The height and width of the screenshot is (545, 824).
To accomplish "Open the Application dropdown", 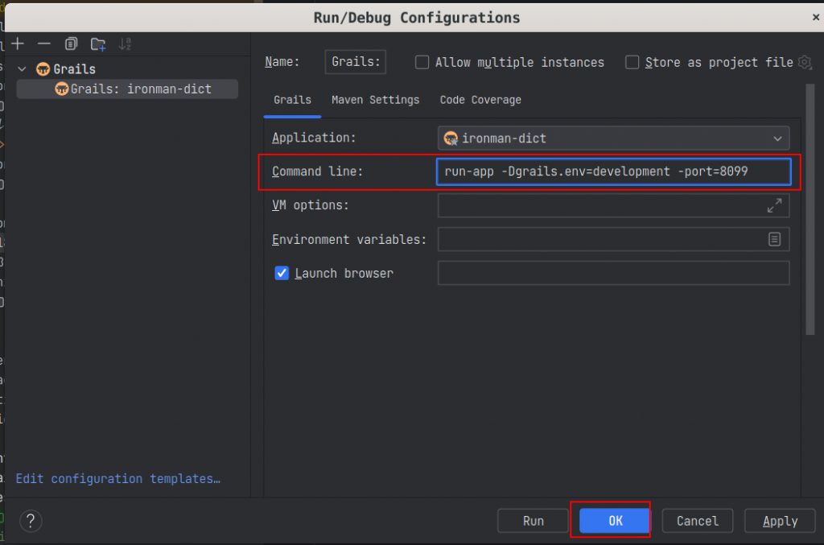I will 613,138.
